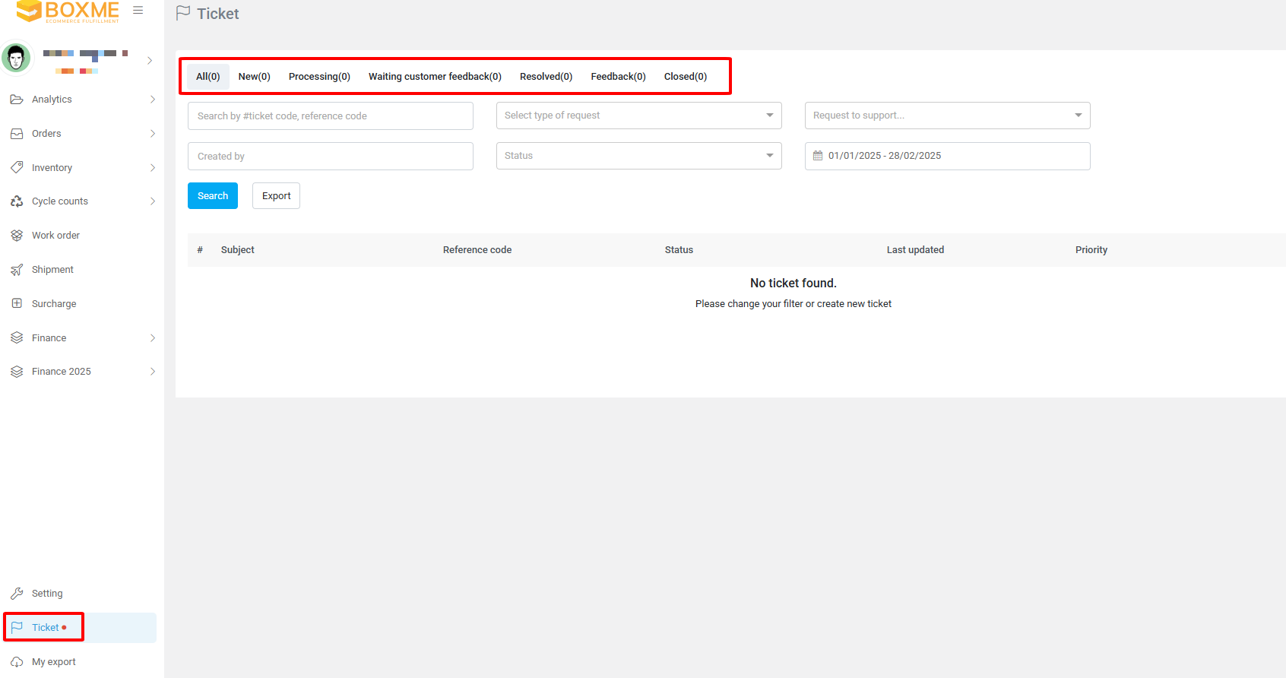
Task: Click the Inventory tag icon
Action: [x=17, y=167]
